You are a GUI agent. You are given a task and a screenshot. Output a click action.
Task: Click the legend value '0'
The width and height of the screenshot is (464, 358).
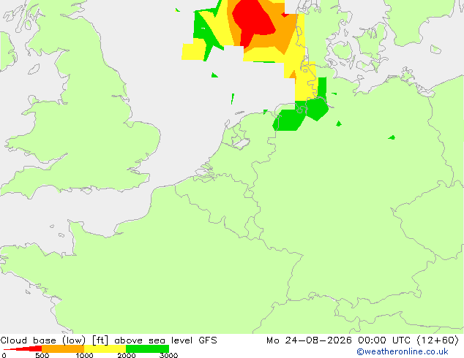coord(4,355)
